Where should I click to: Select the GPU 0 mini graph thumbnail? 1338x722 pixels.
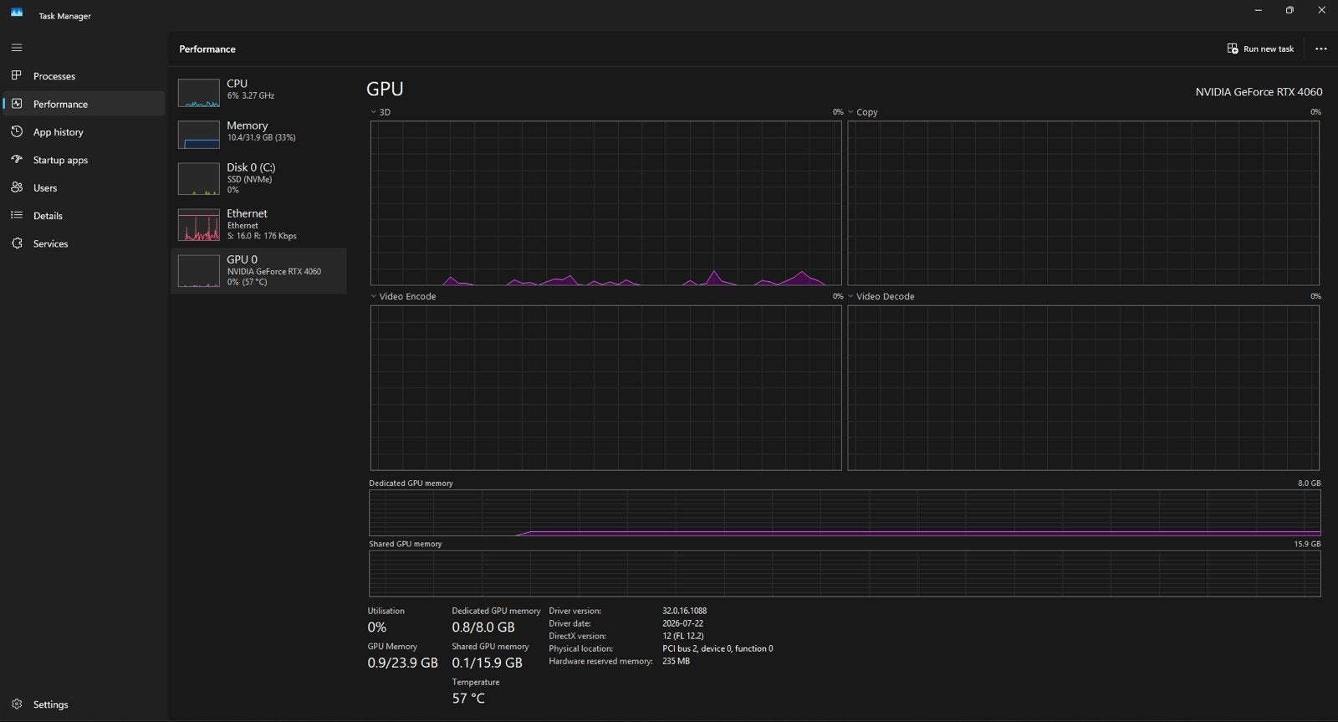coord(198,271)
